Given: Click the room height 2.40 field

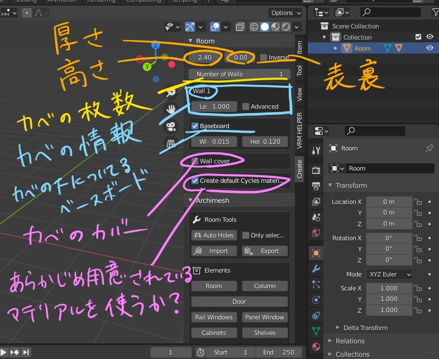Looking at the screenshot, I should (205, 57).
